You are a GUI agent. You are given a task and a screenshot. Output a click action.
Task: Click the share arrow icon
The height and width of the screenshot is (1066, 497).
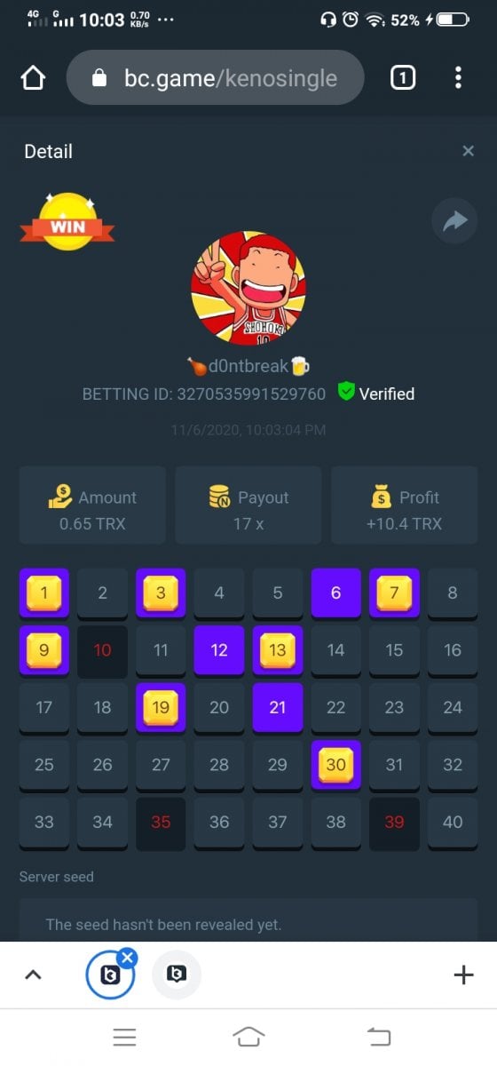tap(454, 221)
